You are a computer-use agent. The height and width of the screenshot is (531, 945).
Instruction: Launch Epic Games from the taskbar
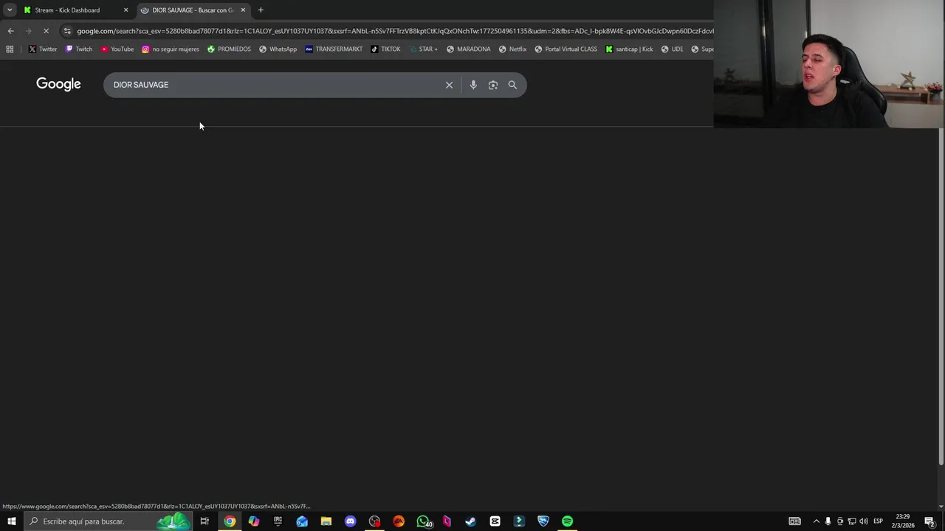tap(278, 521)
